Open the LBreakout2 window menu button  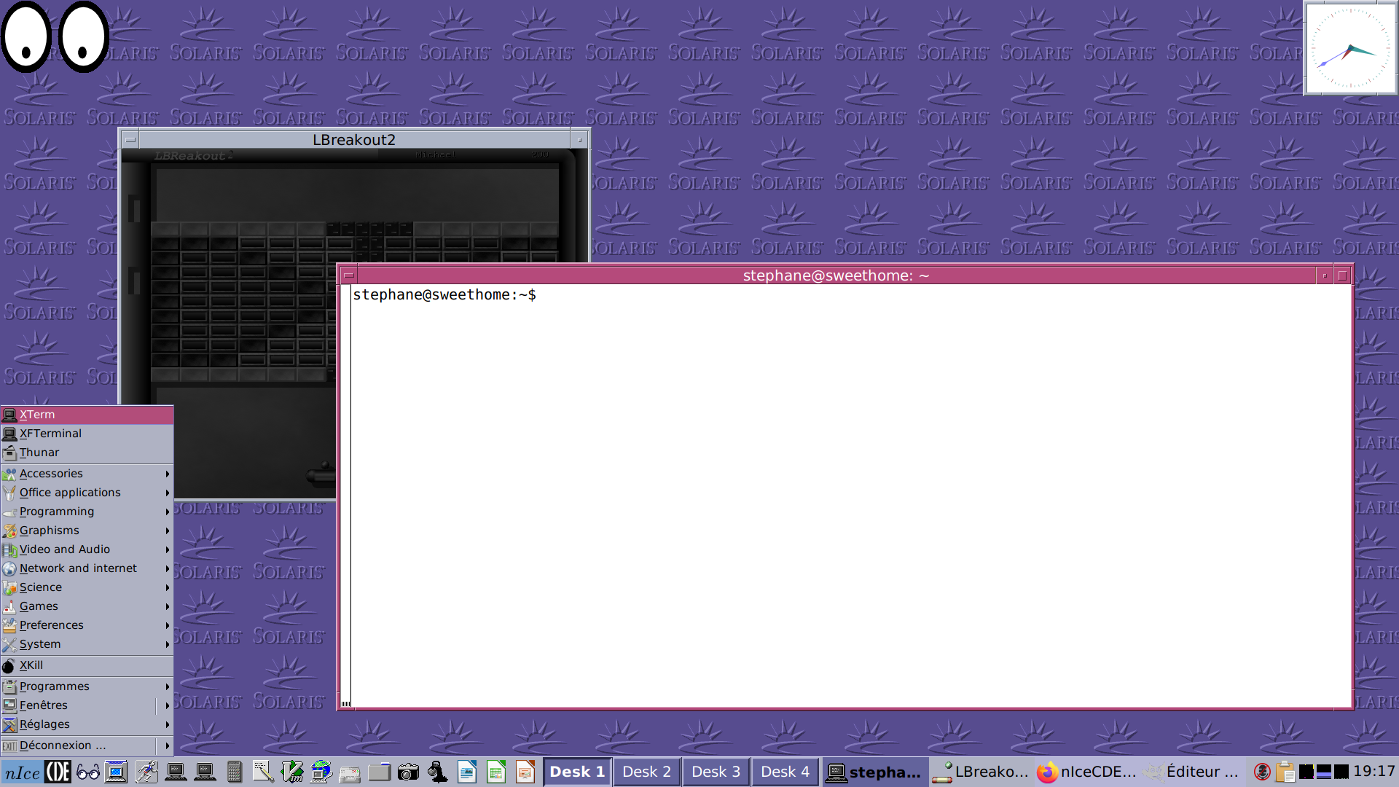[130, 139]
